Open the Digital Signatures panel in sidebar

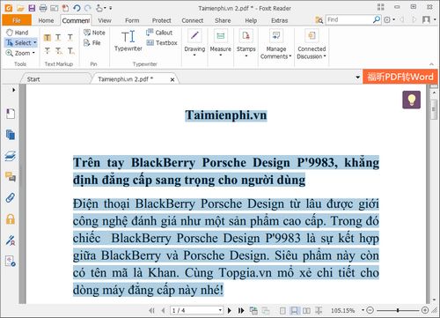pos(11,240)
